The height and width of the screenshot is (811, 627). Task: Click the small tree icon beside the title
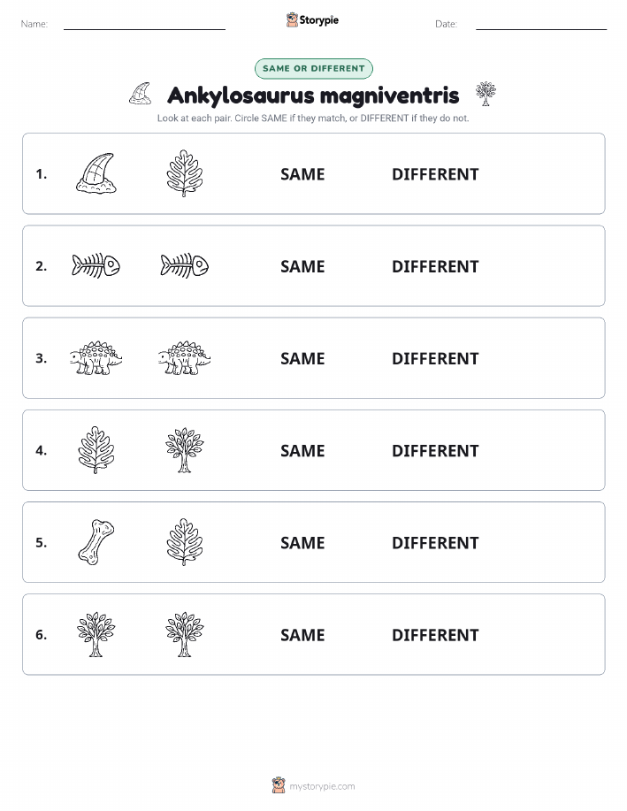pos(486,94)
